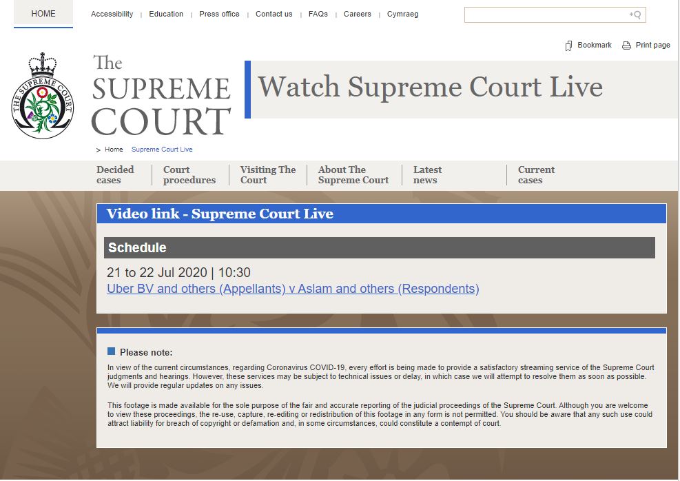
Task: Open the Uber BV v Aslam case link
Action: (x=293, y=289)
